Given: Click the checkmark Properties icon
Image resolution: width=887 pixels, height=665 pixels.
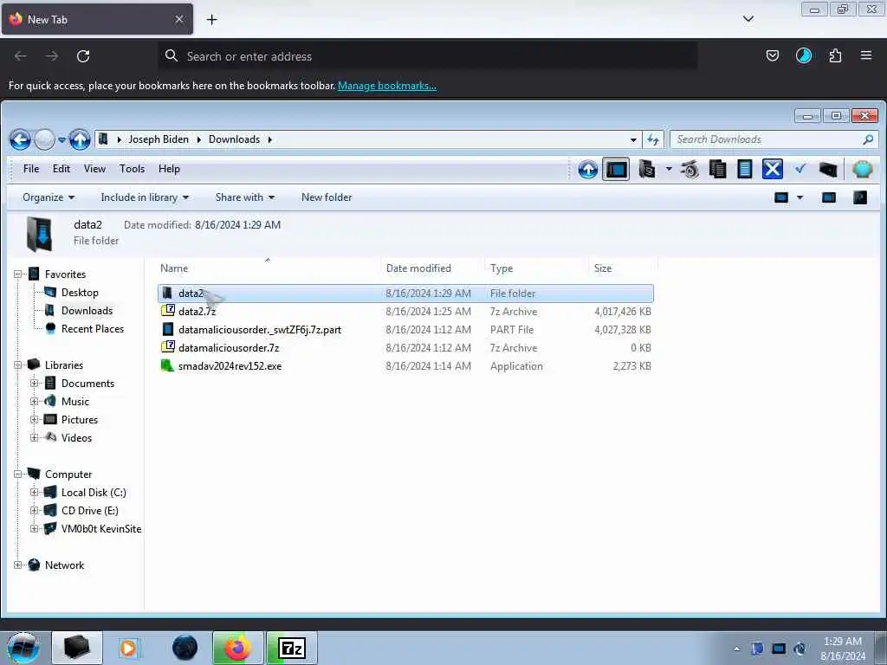Looking at the screenshot, I should (x=800, y=169).
